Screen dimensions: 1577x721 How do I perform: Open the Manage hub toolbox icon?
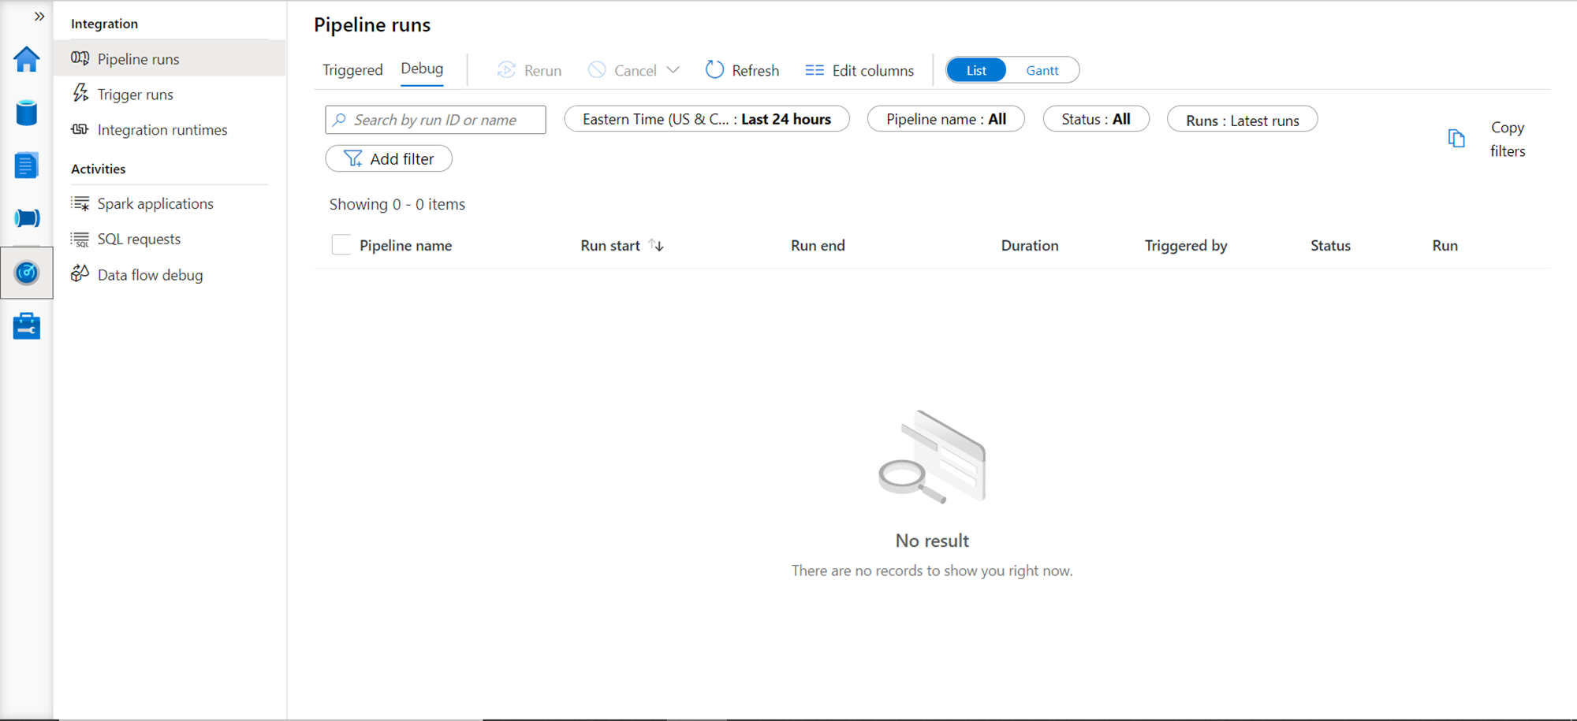[27, 326]
